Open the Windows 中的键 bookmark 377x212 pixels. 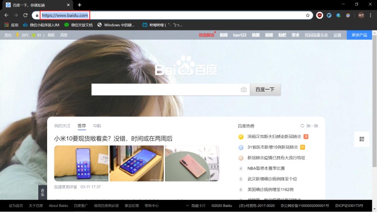116,25
